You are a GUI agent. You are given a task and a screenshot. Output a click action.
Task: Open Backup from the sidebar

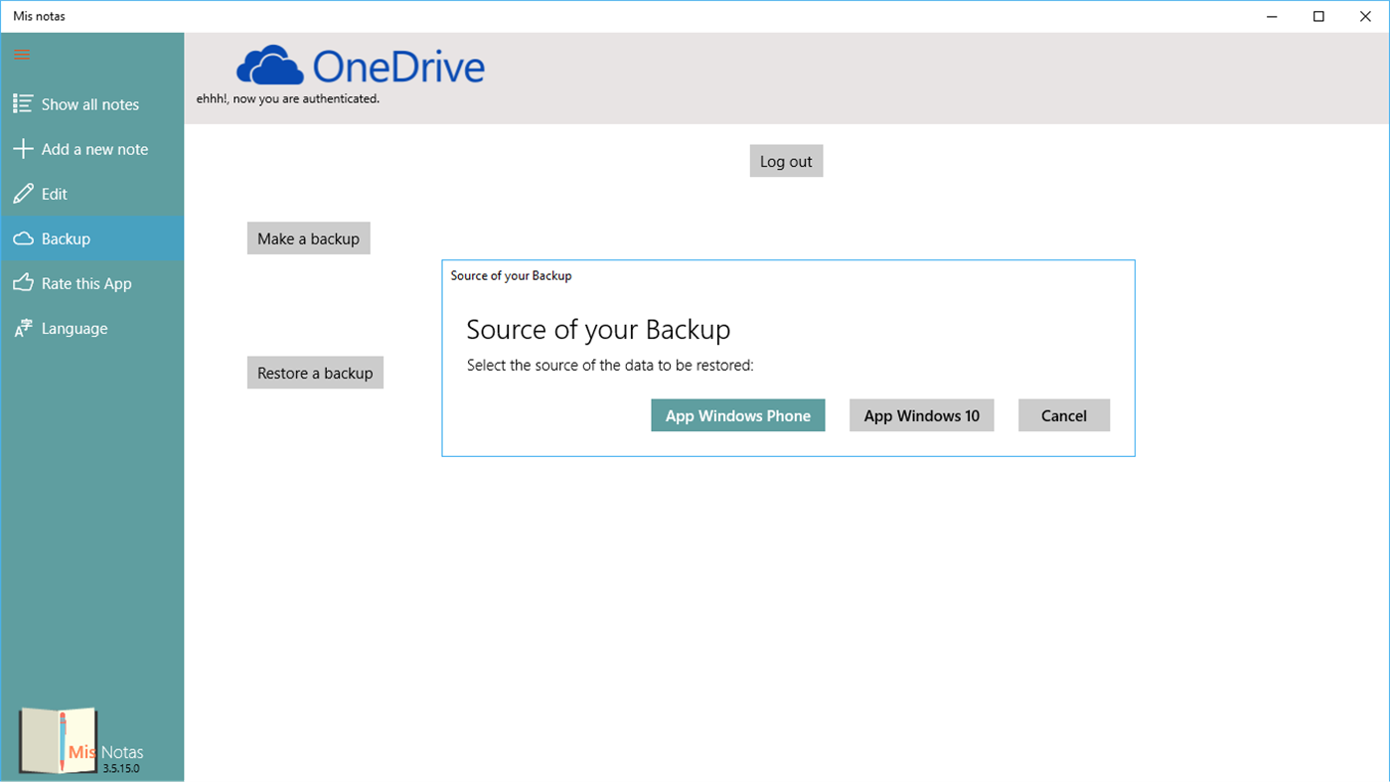[x=67, y=237]
